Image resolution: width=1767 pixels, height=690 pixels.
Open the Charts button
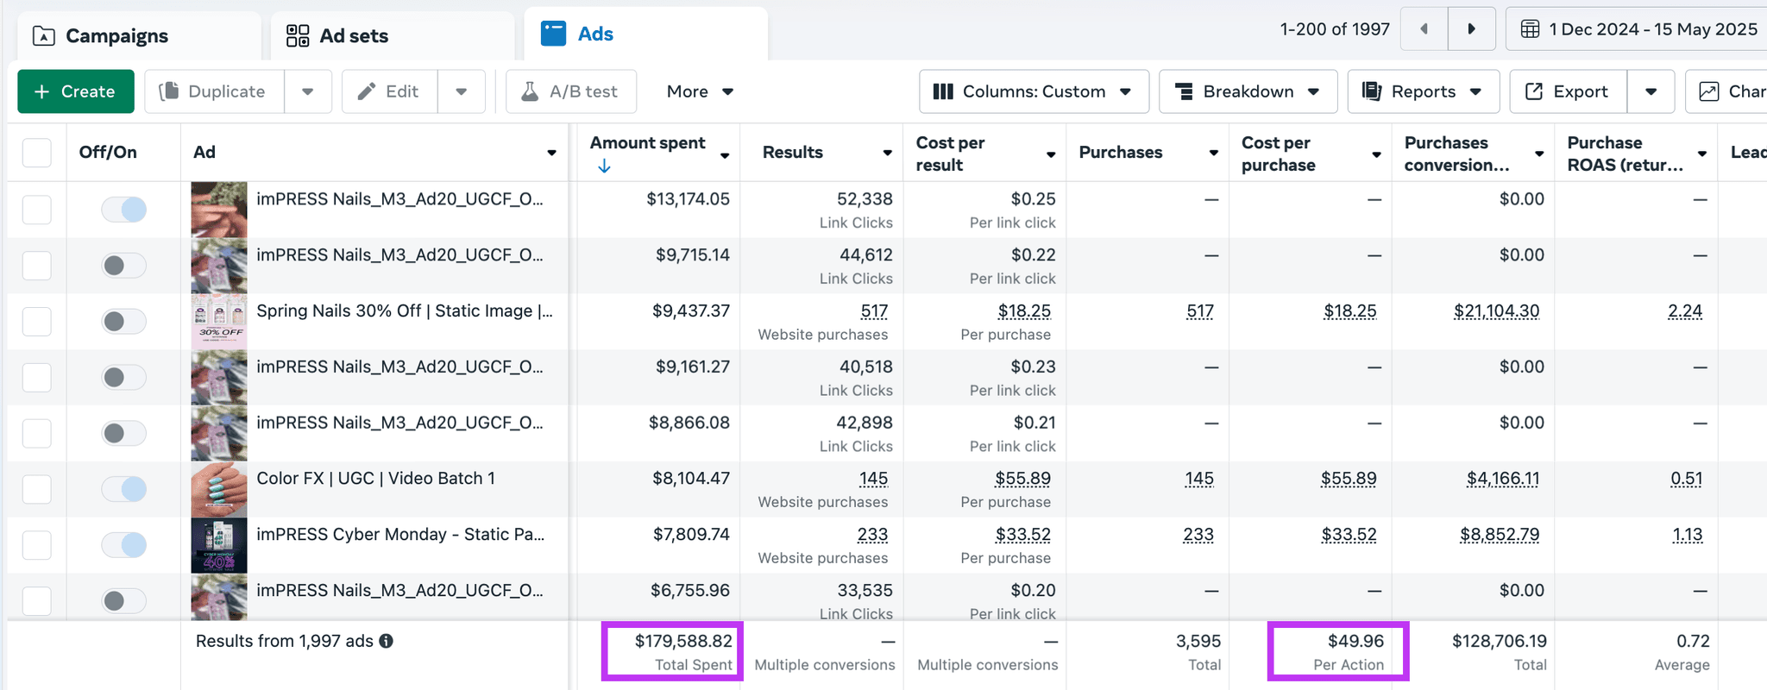click(1726, 91)
